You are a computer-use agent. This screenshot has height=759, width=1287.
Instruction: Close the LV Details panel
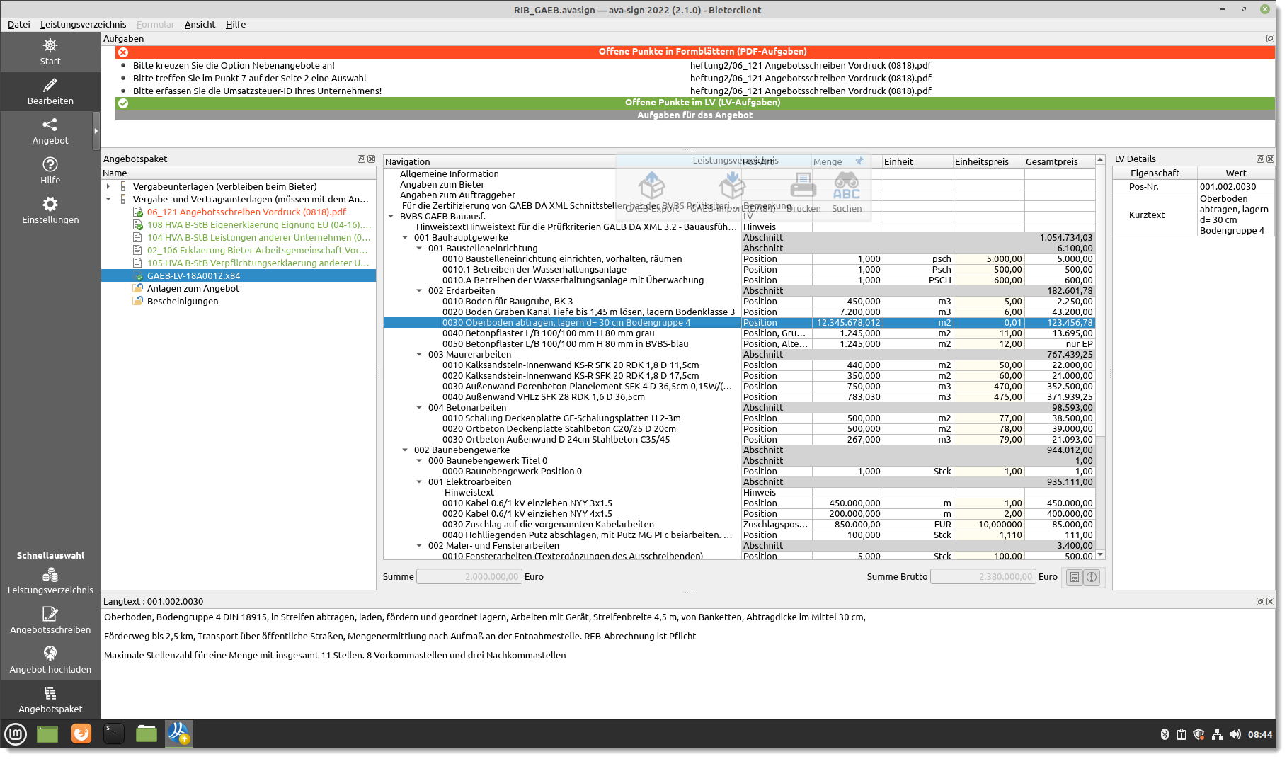pos(1270,159)
